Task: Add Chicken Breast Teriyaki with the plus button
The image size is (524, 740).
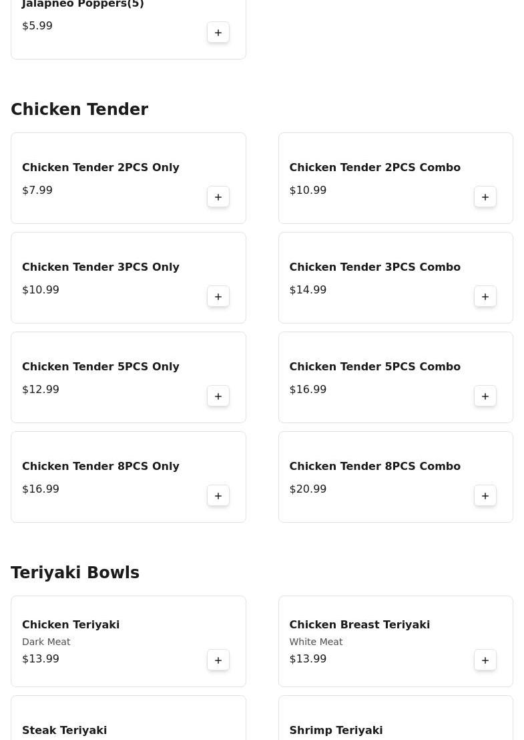Action: pos(485,660)
